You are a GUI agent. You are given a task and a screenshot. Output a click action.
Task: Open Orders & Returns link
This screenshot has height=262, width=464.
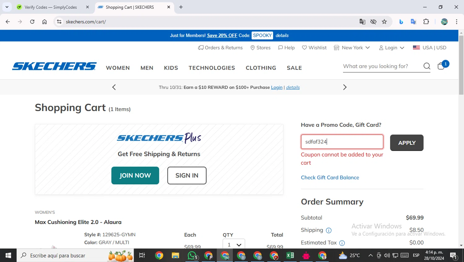coord(220,48)
